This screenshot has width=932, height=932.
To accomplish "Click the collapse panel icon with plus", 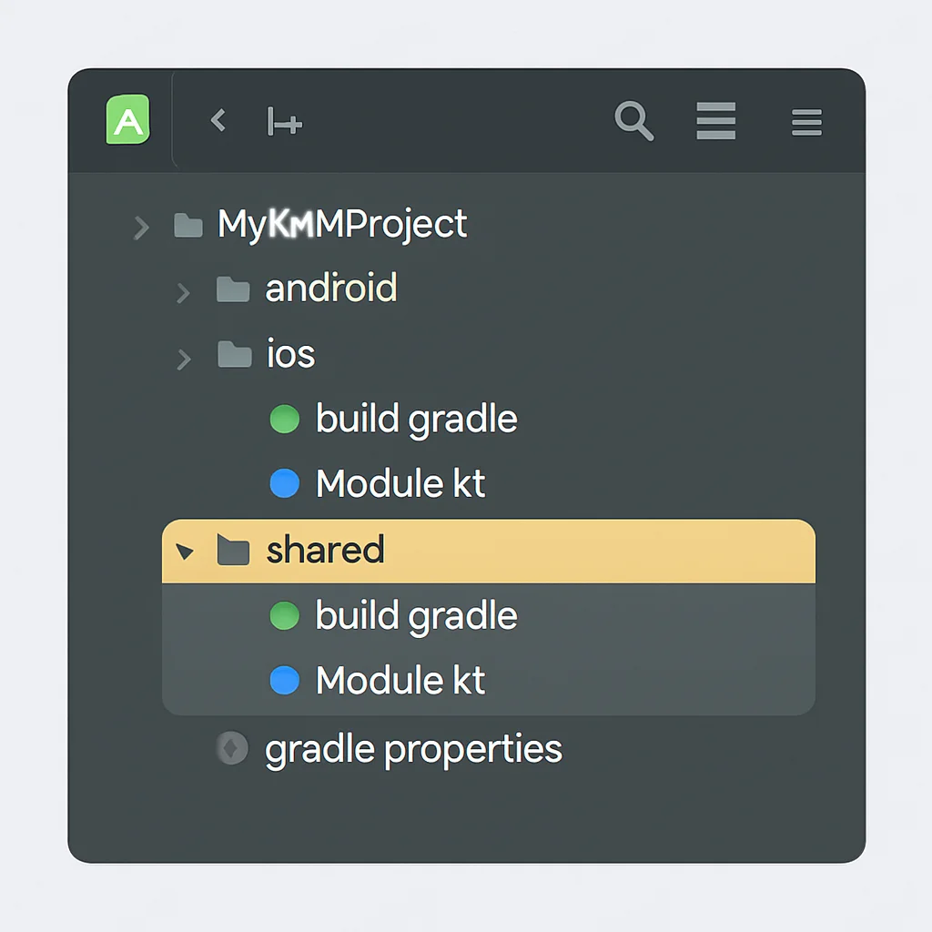I will [285, 122].
